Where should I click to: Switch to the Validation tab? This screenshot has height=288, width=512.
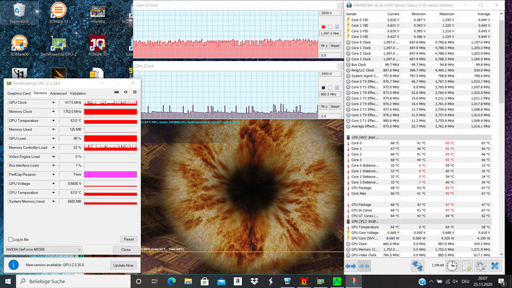point(78,93)
